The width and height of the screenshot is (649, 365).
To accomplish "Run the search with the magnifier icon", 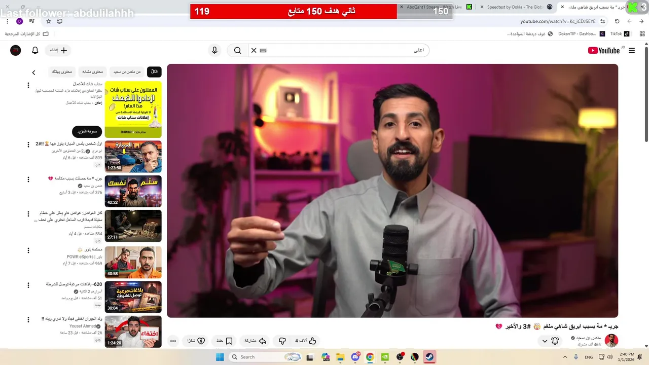I will pos(237,50).
